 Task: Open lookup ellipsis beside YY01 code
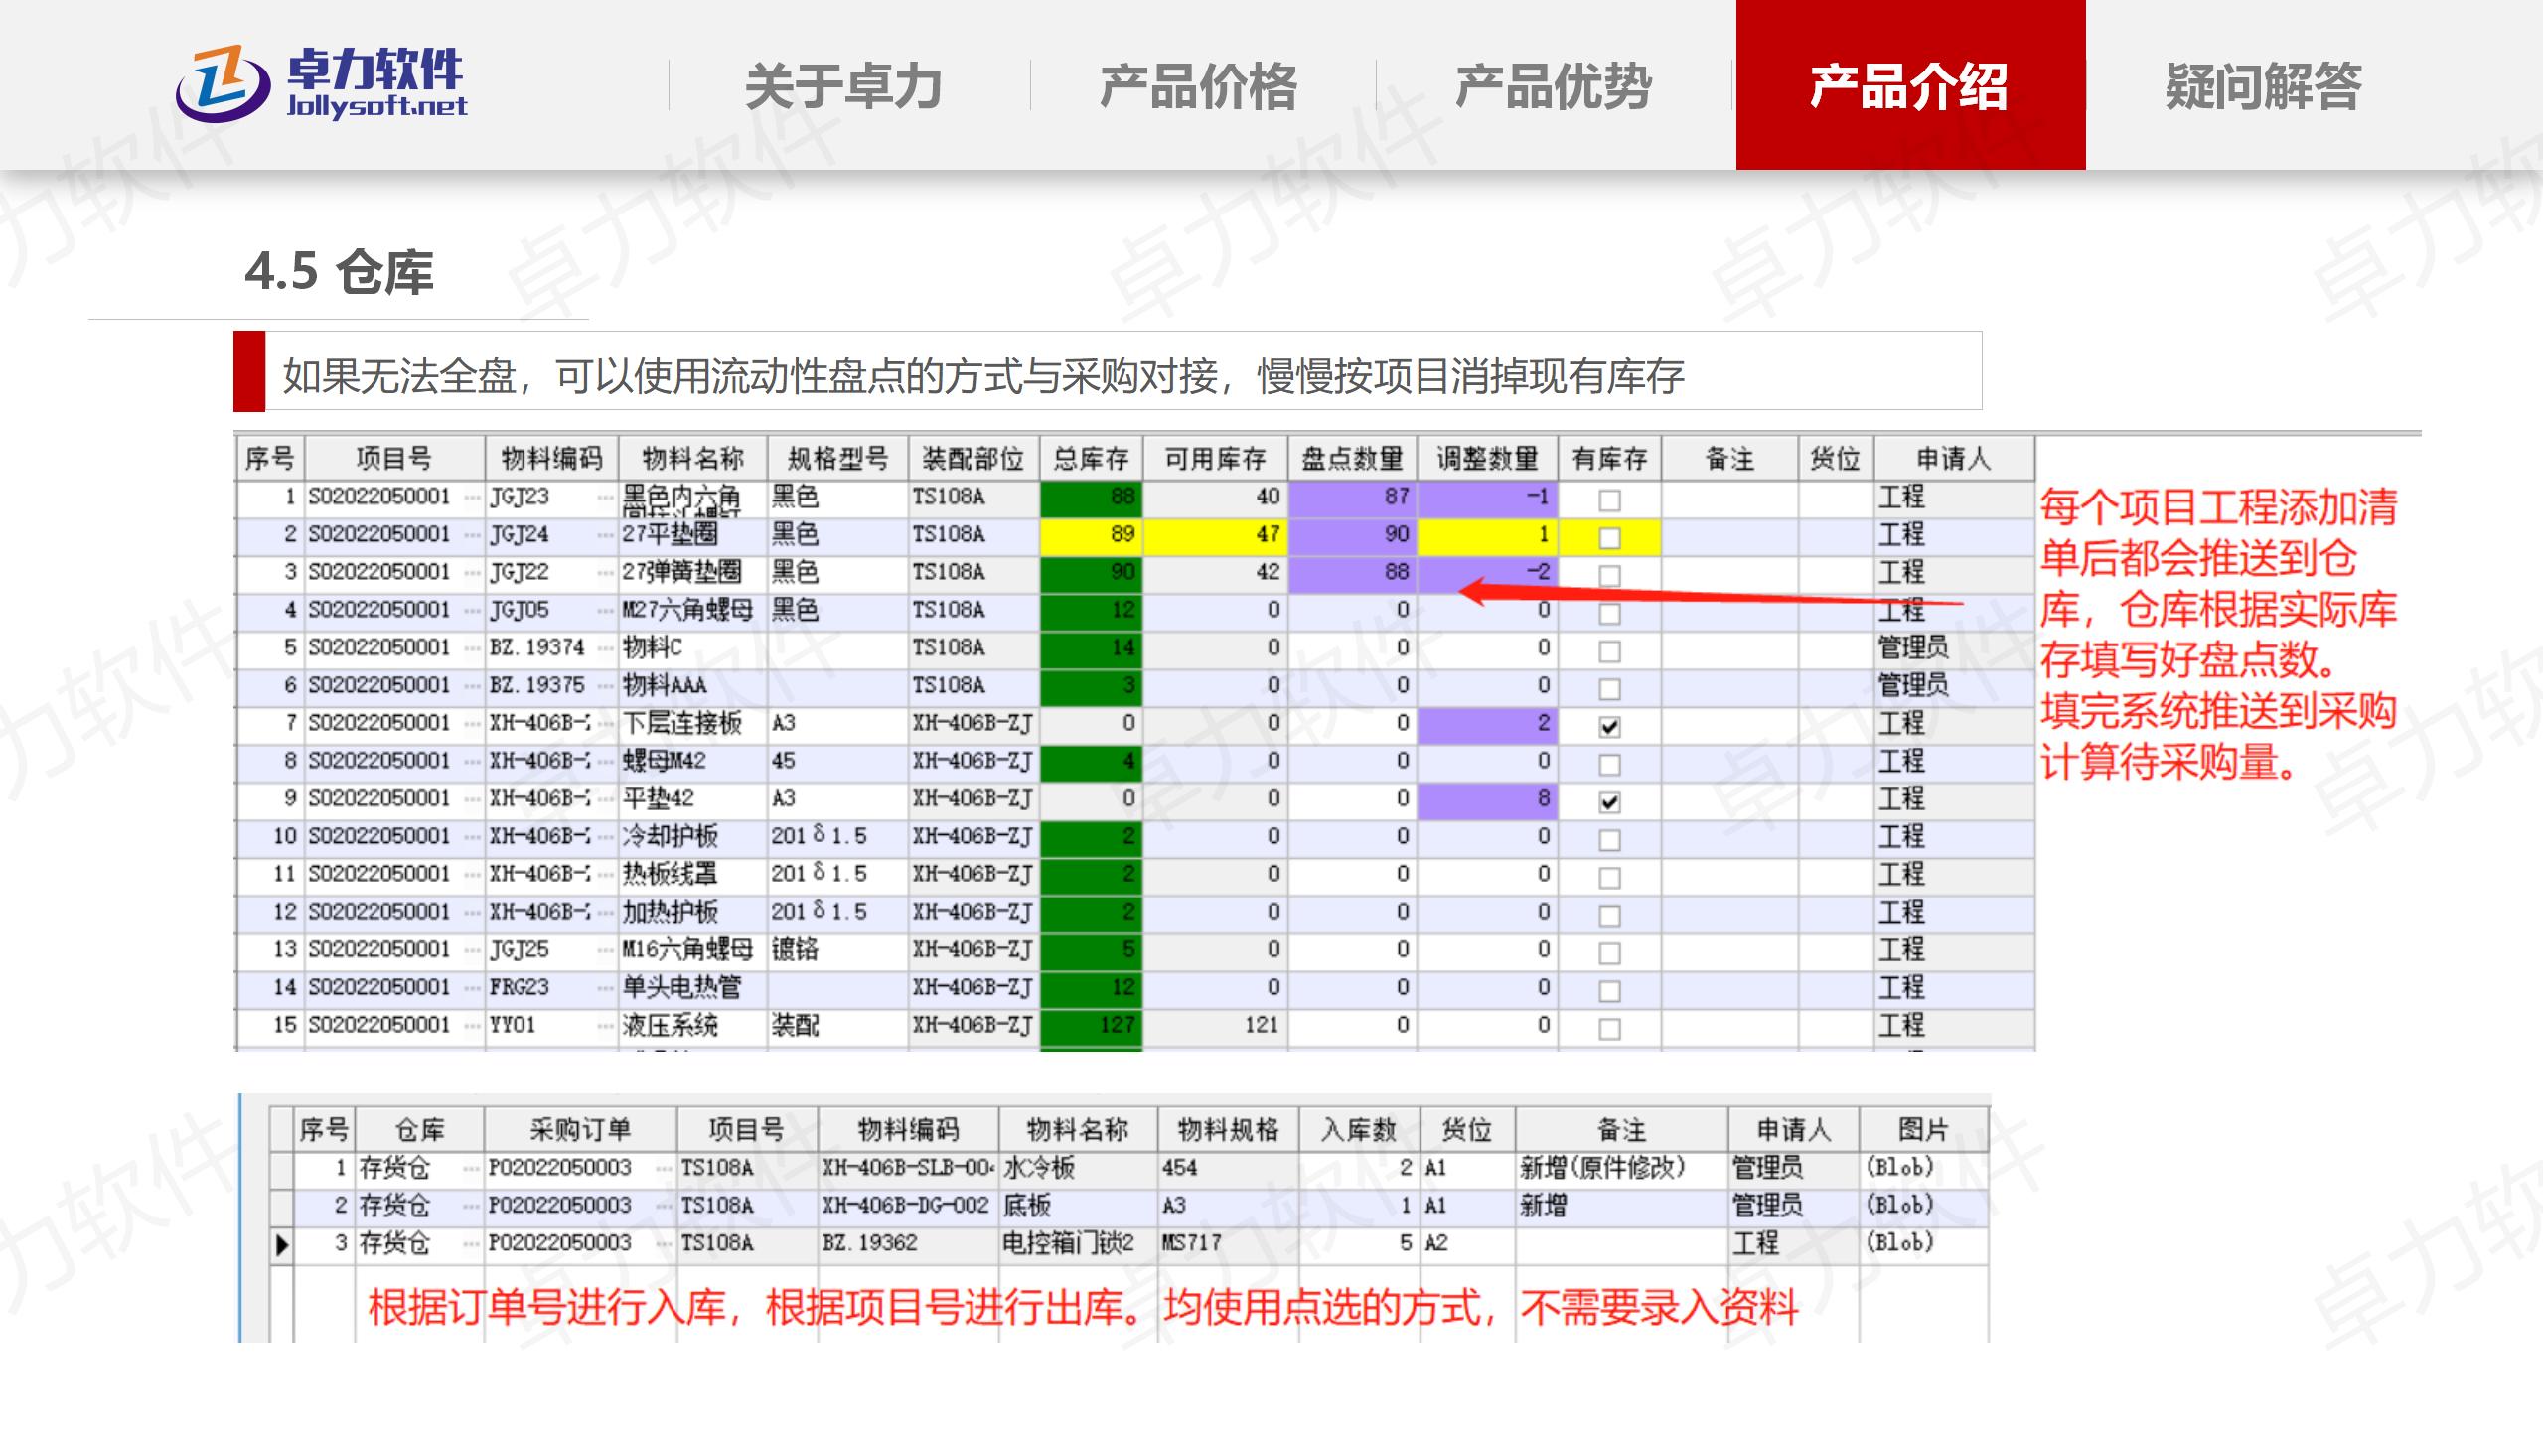pos(605,1026)
